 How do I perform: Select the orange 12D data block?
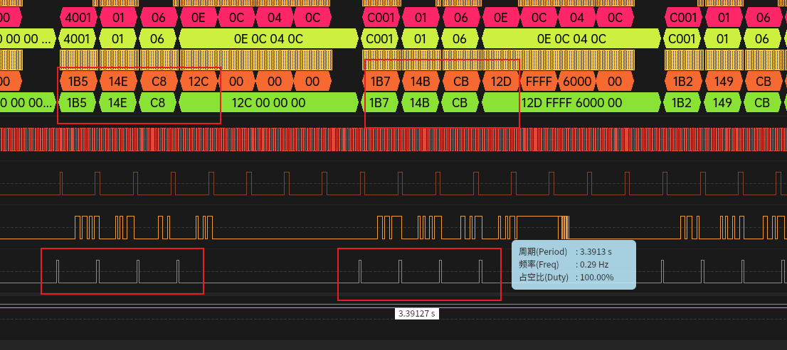pos(501,82)
